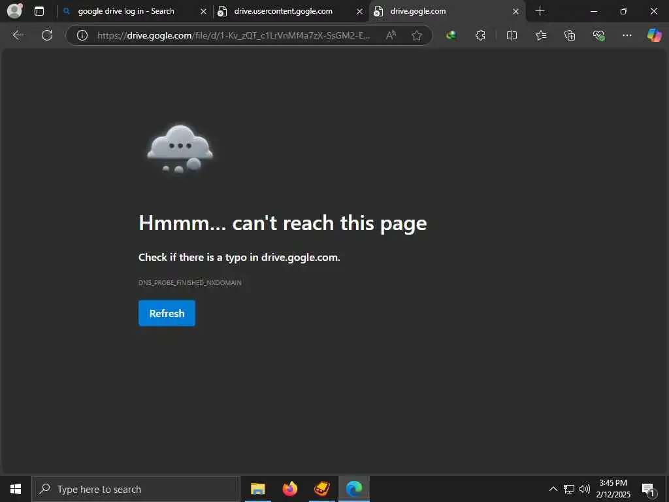
Task: Open Browser essentials heart icon
Action: (x=598, y=36)
